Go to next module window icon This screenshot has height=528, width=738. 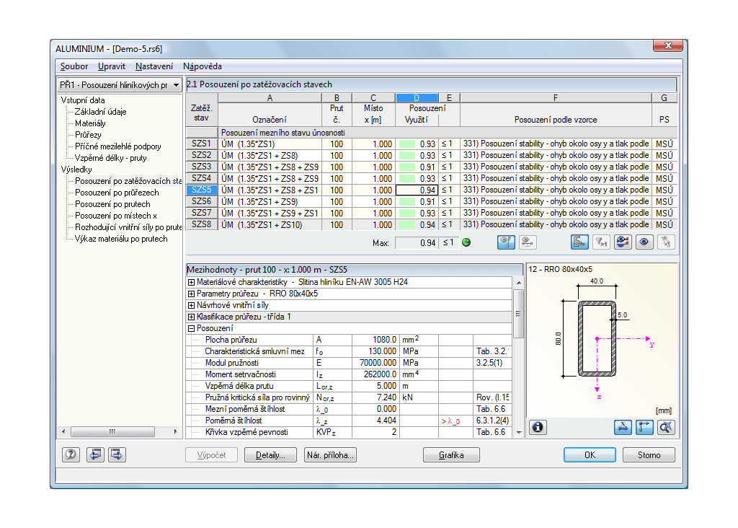pyautogui.click(x=117, y=454)
